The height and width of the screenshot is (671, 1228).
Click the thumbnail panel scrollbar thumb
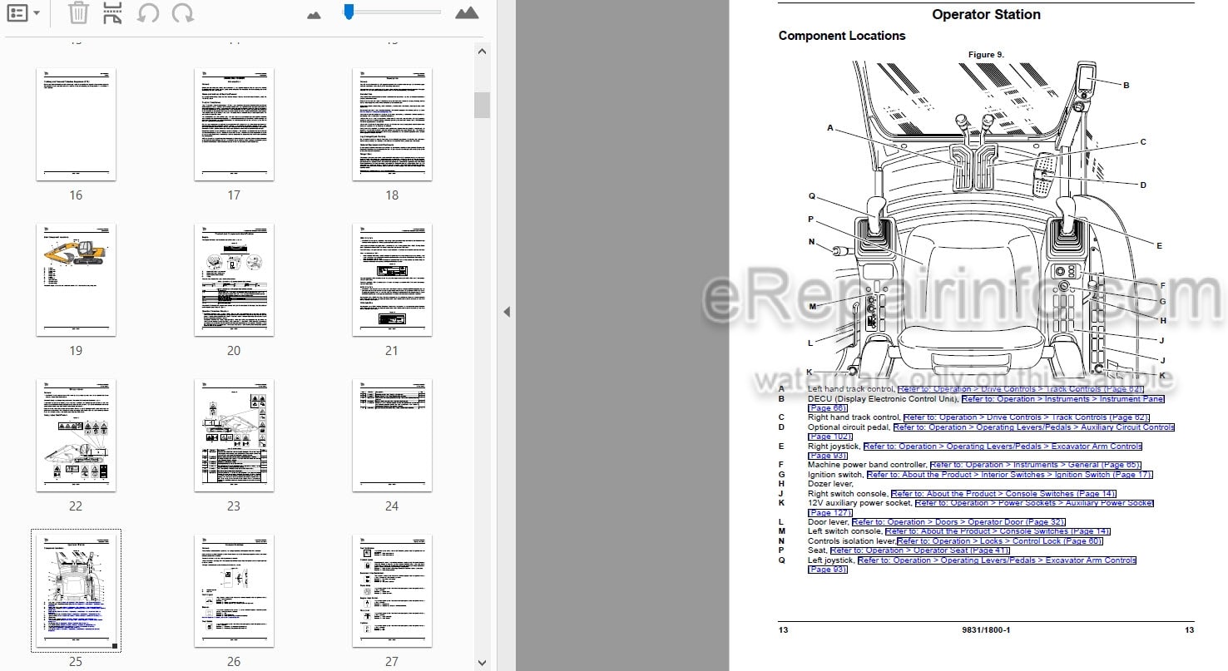482,105
